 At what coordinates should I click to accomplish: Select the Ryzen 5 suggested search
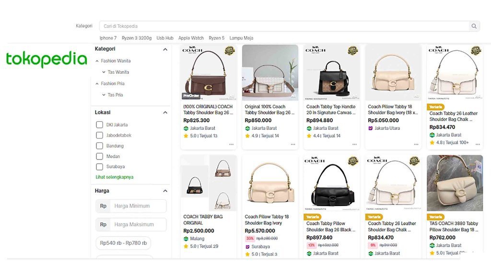(217, 38)
